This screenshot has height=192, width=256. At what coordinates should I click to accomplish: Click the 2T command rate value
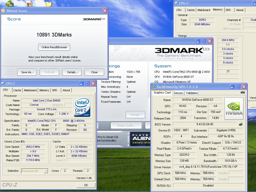[228, 71]
